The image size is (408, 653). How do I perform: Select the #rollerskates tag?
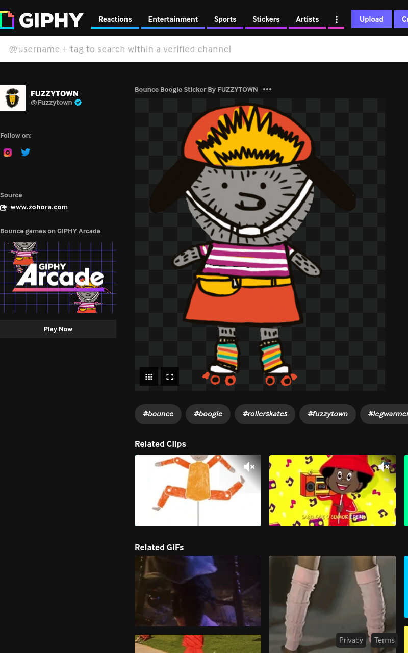(265, 414)
